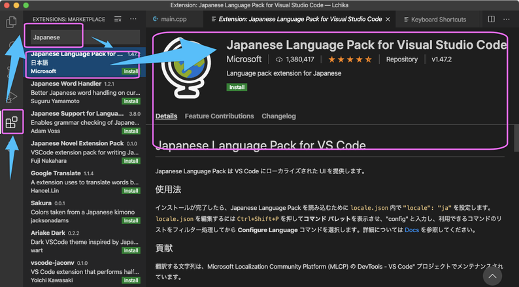Open the Feature Contributions section

[x=219, y=116]
